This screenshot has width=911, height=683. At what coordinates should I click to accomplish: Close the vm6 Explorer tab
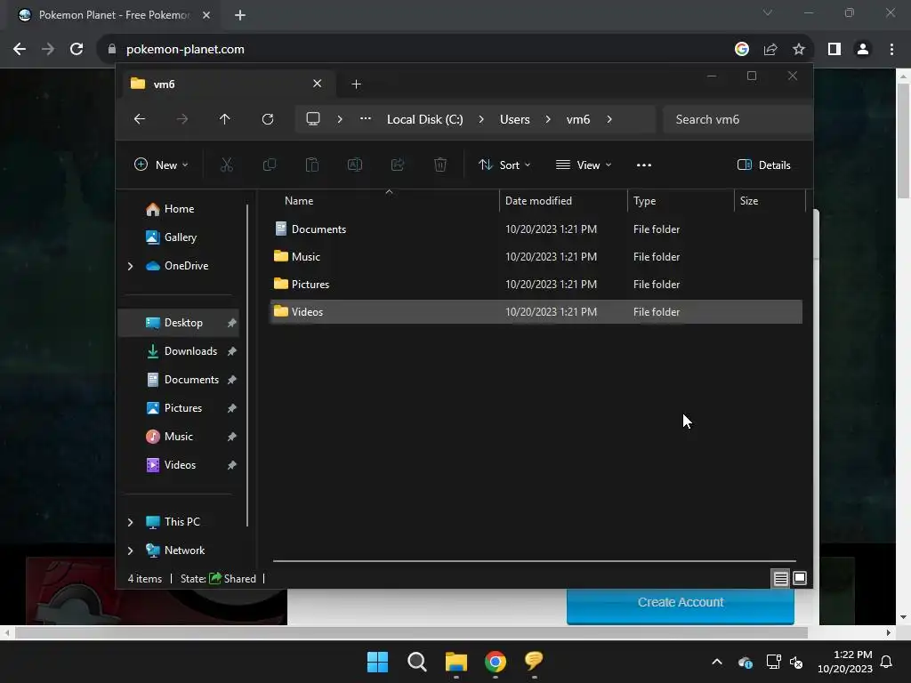(x=318, y=84)
